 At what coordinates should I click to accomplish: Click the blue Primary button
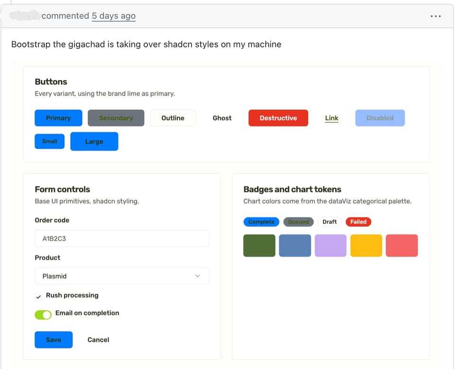pyautogui.click(x=58, y=118)
